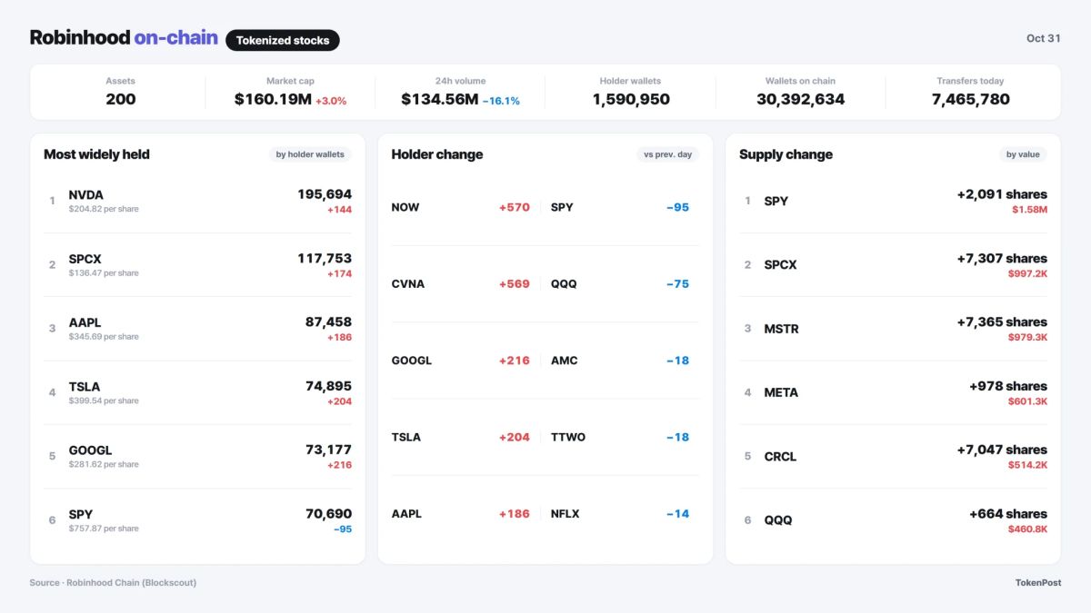This screenshot has width=1091, height=613.
Task: Select the Holder wallets value "1,590,950"
Action: pos(631,100)
